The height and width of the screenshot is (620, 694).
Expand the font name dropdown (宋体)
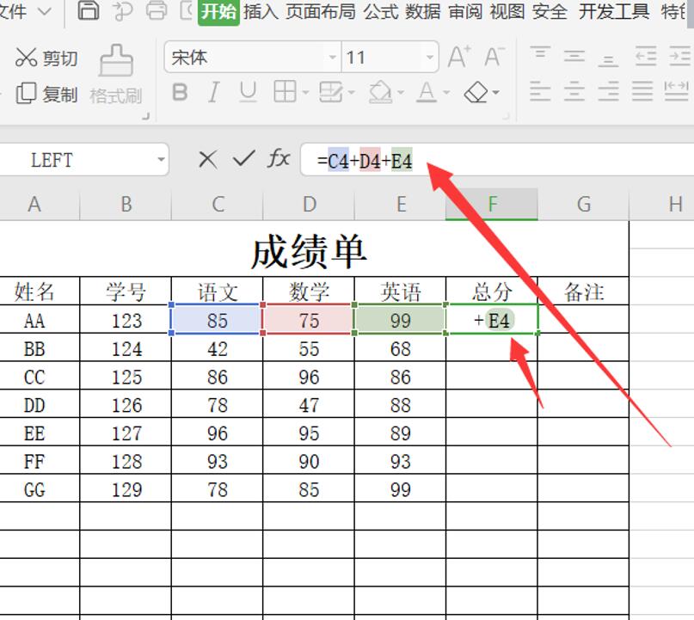pyautogui.click(x=332, y=58)
